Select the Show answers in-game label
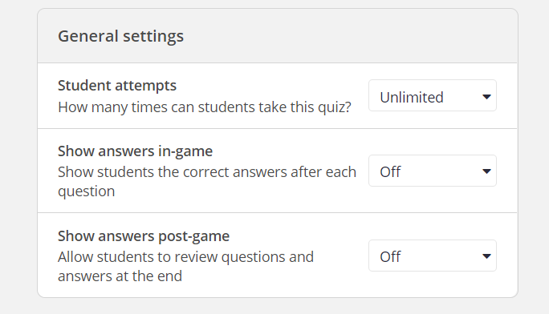Viewport: 549px width, 314px height. tap(135, 151)
